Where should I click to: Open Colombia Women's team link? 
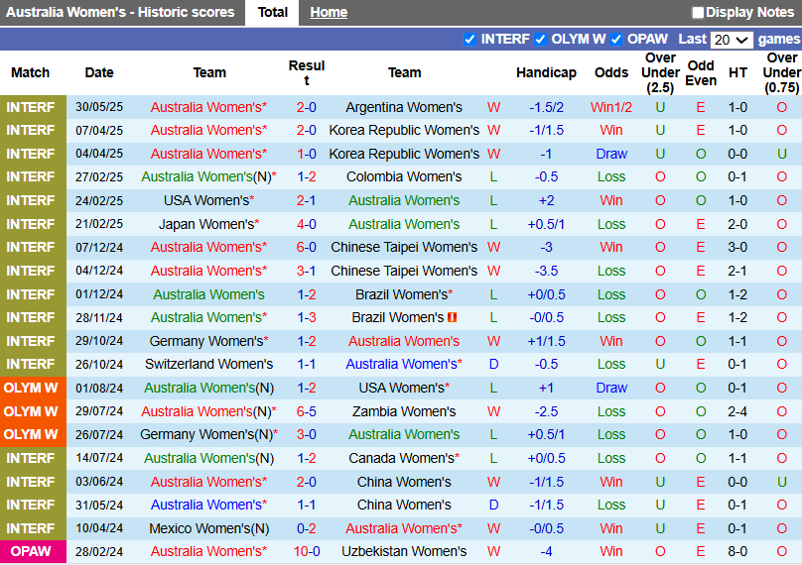[x=404, y=176]
